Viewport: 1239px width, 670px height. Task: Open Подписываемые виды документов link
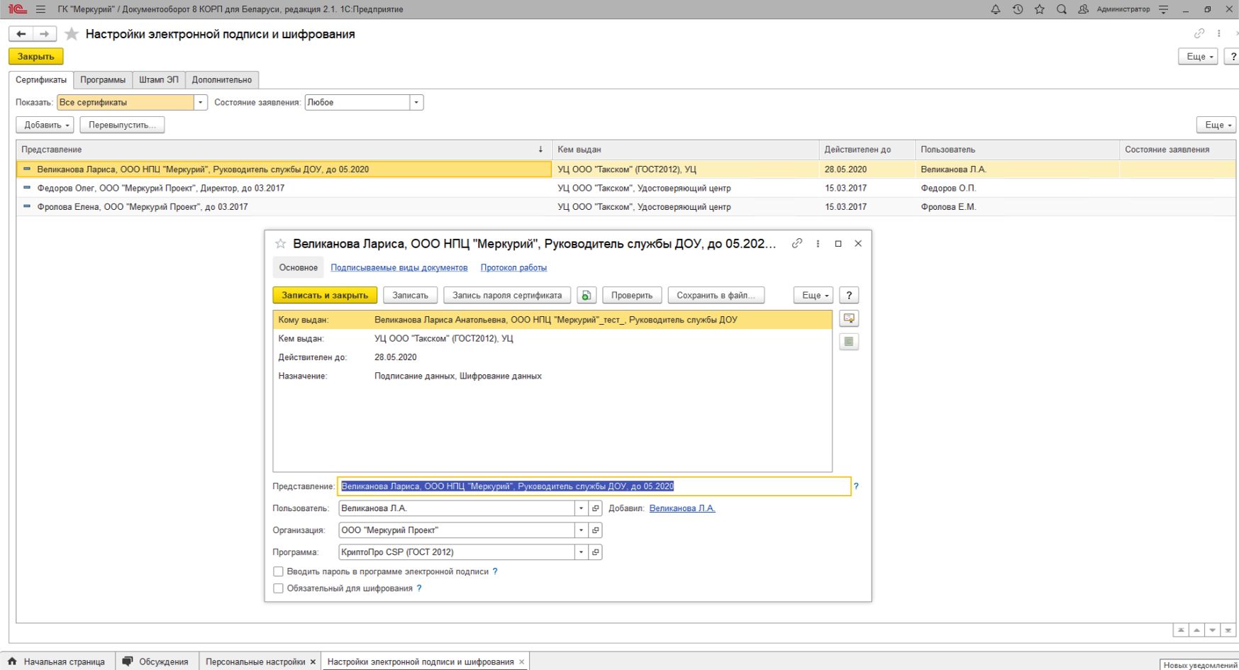point(399,267)
